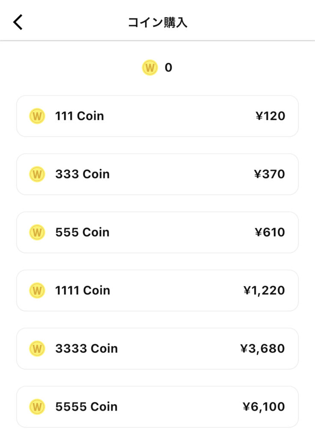Tap the back arrow icon
315x438 pixels.
18,22
